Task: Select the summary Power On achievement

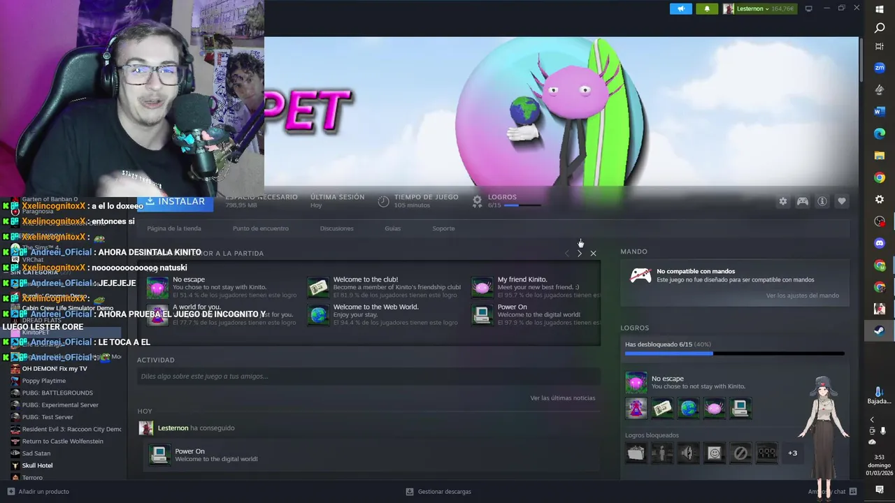Action: coord(536,314)
